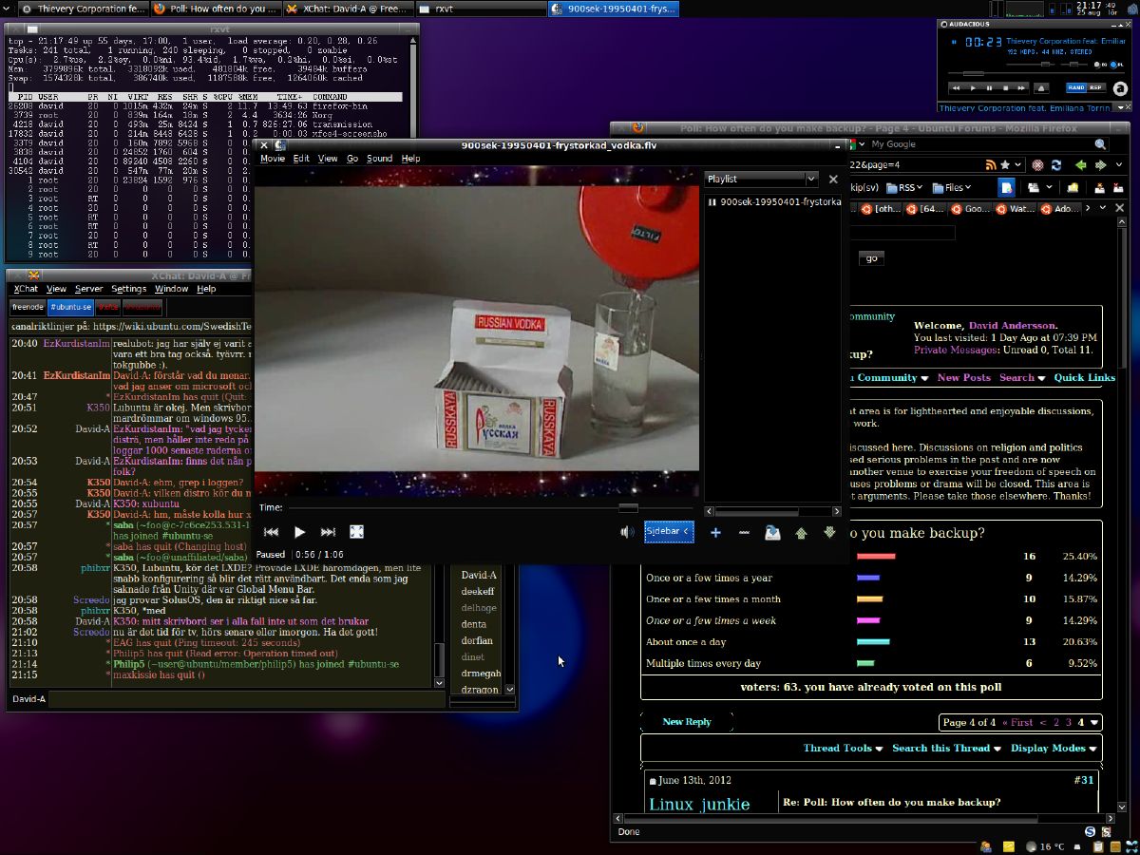Switch to the freenode tab in XChat
Viewport: 1140px width, 855px height.
28,307
